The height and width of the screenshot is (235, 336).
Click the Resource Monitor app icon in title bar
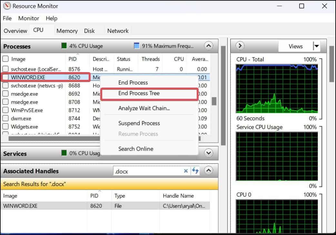pos(7,6)
